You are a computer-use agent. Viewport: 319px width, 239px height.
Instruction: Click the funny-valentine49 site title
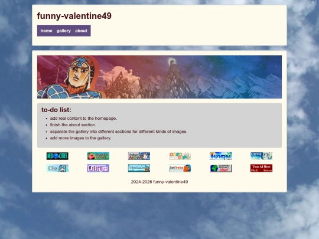tap(74, 16)
